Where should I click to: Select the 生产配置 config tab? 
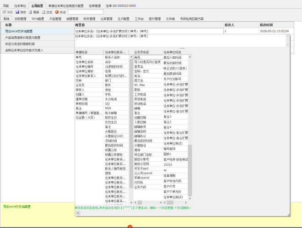pyautogui.click(x=124, y=19)
